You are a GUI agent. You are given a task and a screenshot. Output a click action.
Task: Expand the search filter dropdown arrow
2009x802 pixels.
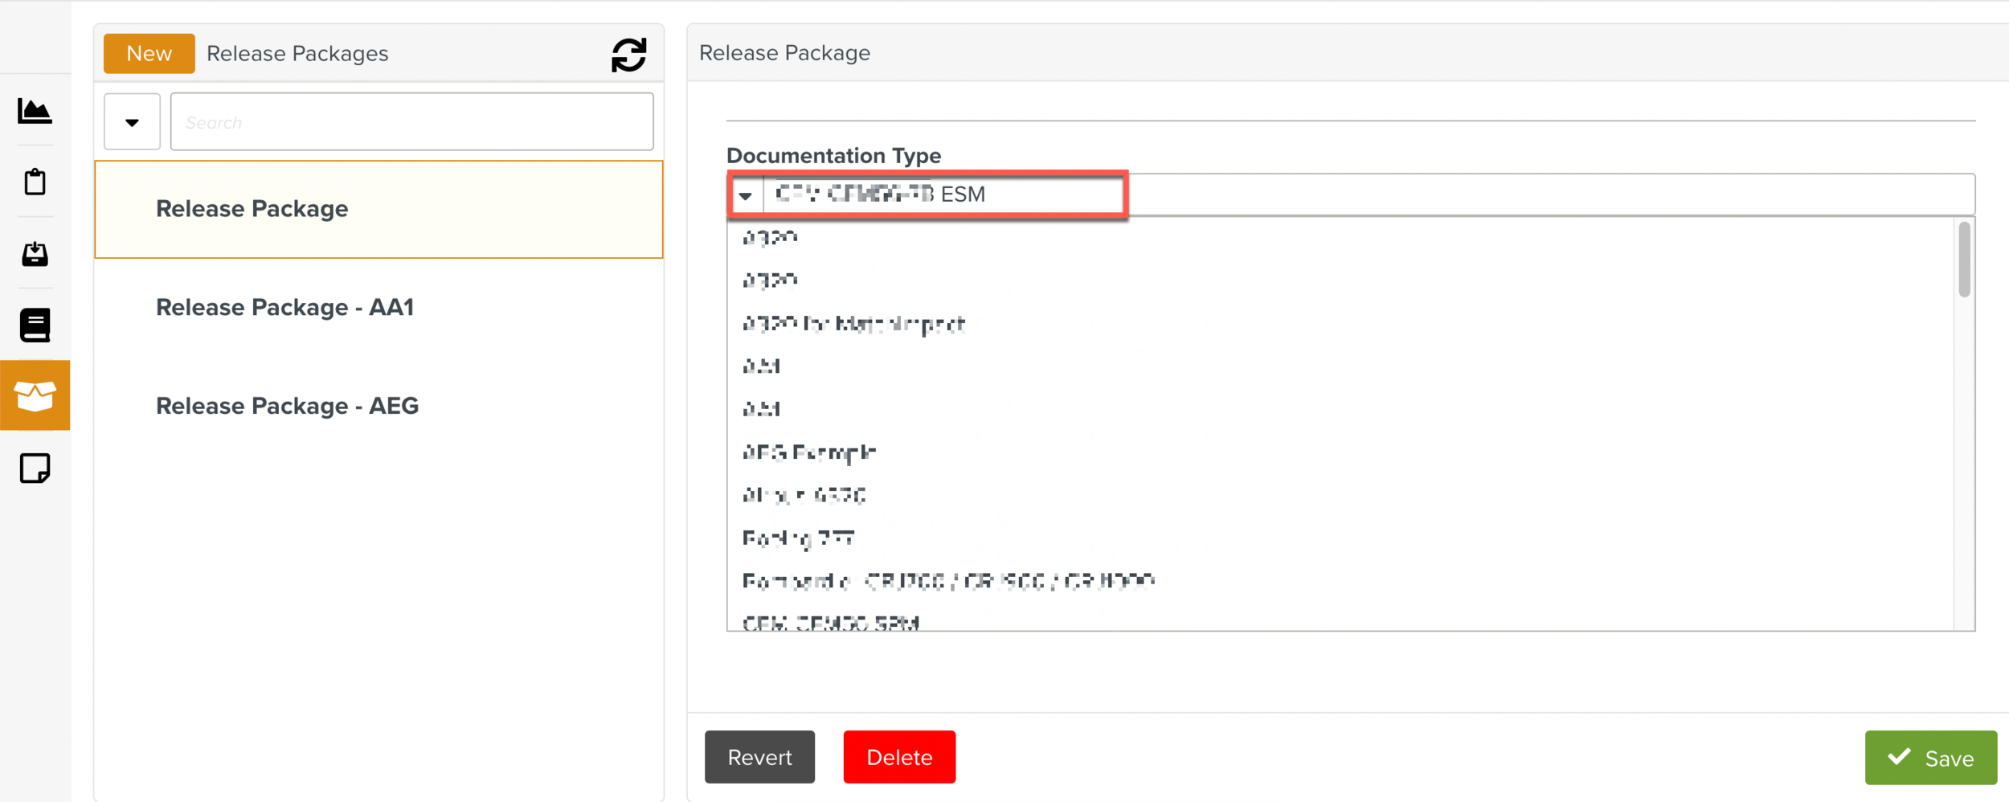tap(131, 121)
